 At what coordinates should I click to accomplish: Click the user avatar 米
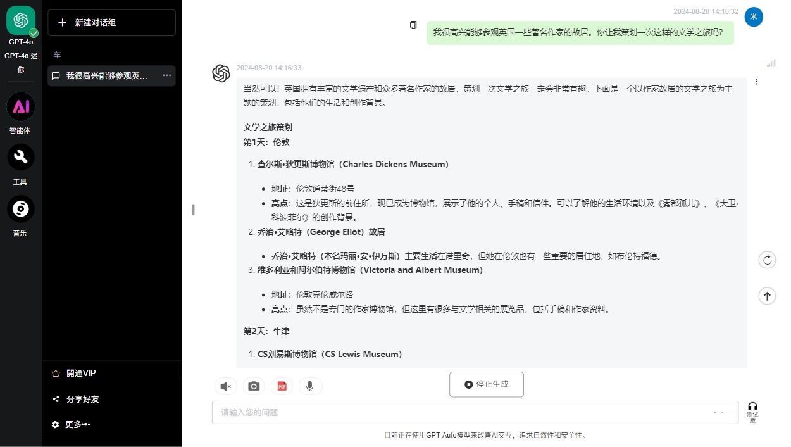pyautogui.click(x=754, y=17)
